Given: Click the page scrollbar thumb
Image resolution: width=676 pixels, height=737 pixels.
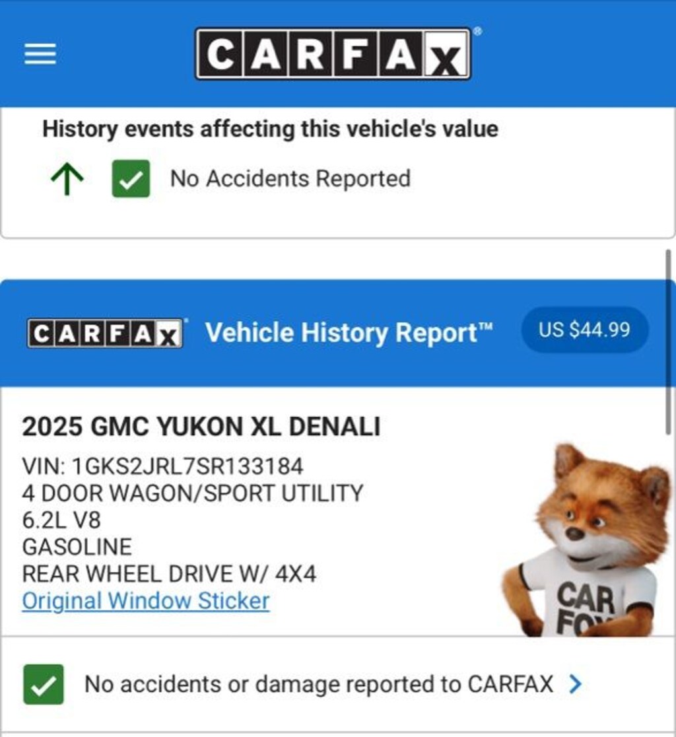Looking at the screenshot, I should coord(668,342).
